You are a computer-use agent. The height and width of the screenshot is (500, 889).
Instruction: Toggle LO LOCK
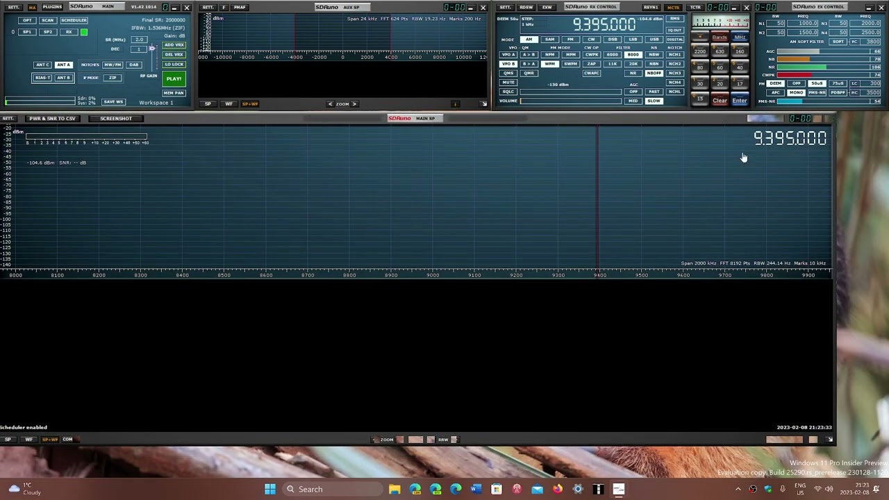[174, 64]
